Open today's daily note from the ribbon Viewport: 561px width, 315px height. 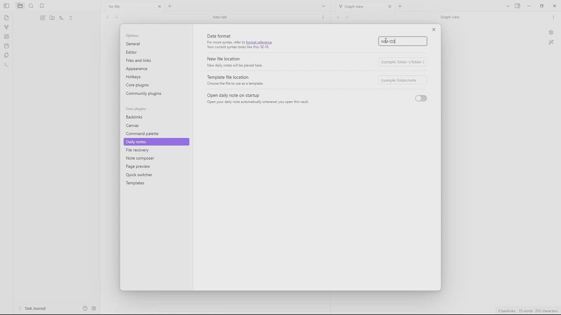[6, 46]
